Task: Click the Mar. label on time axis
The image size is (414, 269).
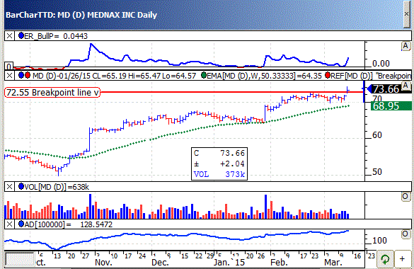Action: point(333,263)
